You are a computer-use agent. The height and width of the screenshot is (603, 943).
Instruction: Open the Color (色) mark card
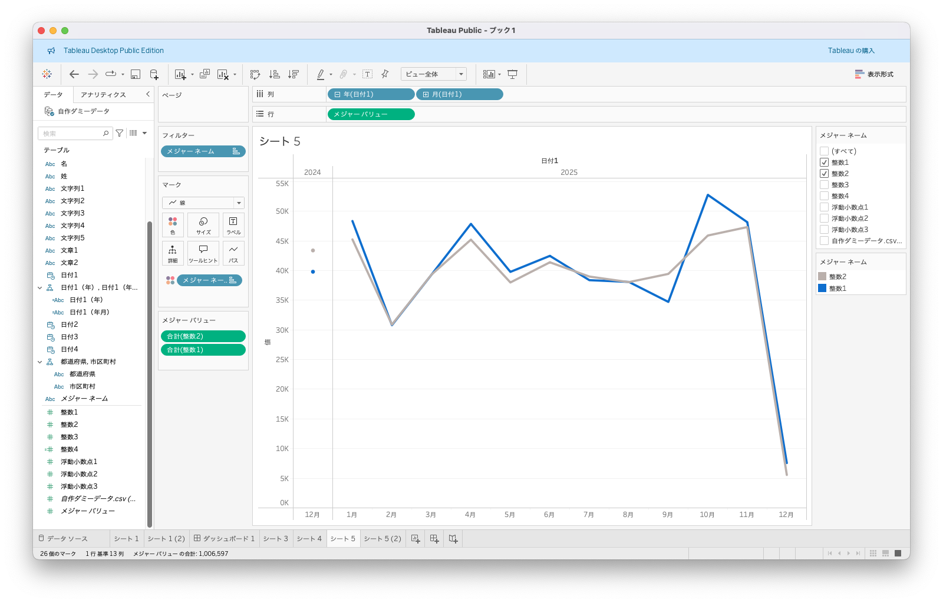173,225
